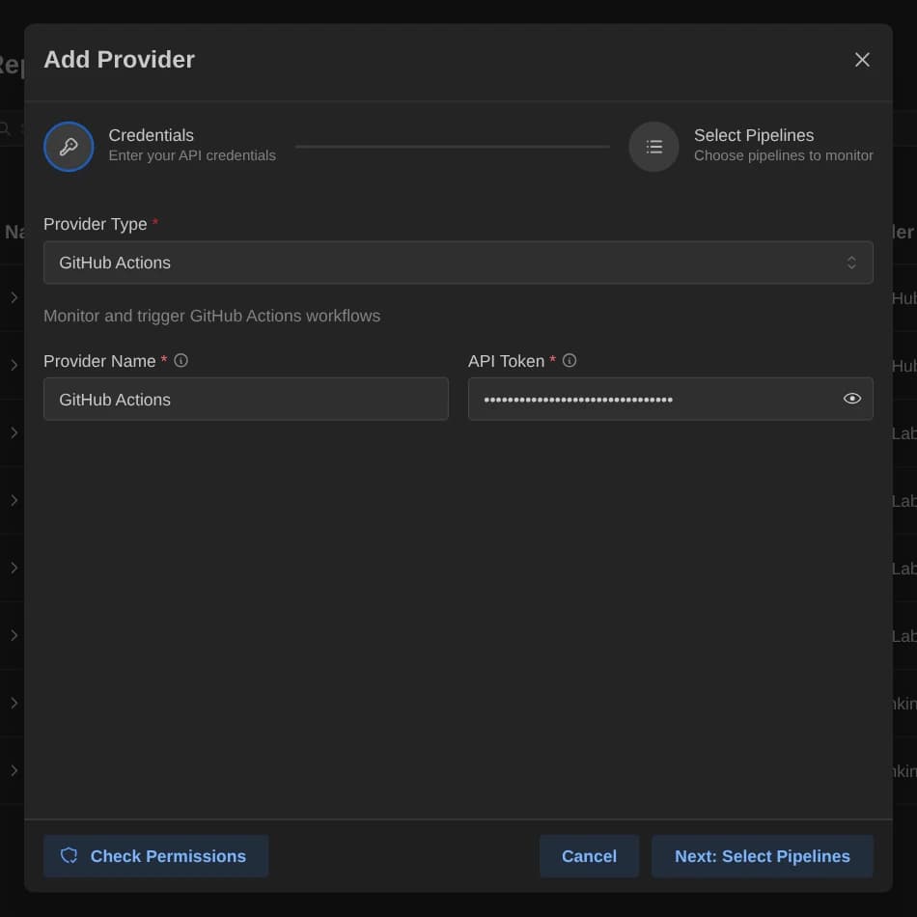Screen dimensions: 917x917
Task: Reveal the API token with eye icon
Action: click(x=851, y=399)
